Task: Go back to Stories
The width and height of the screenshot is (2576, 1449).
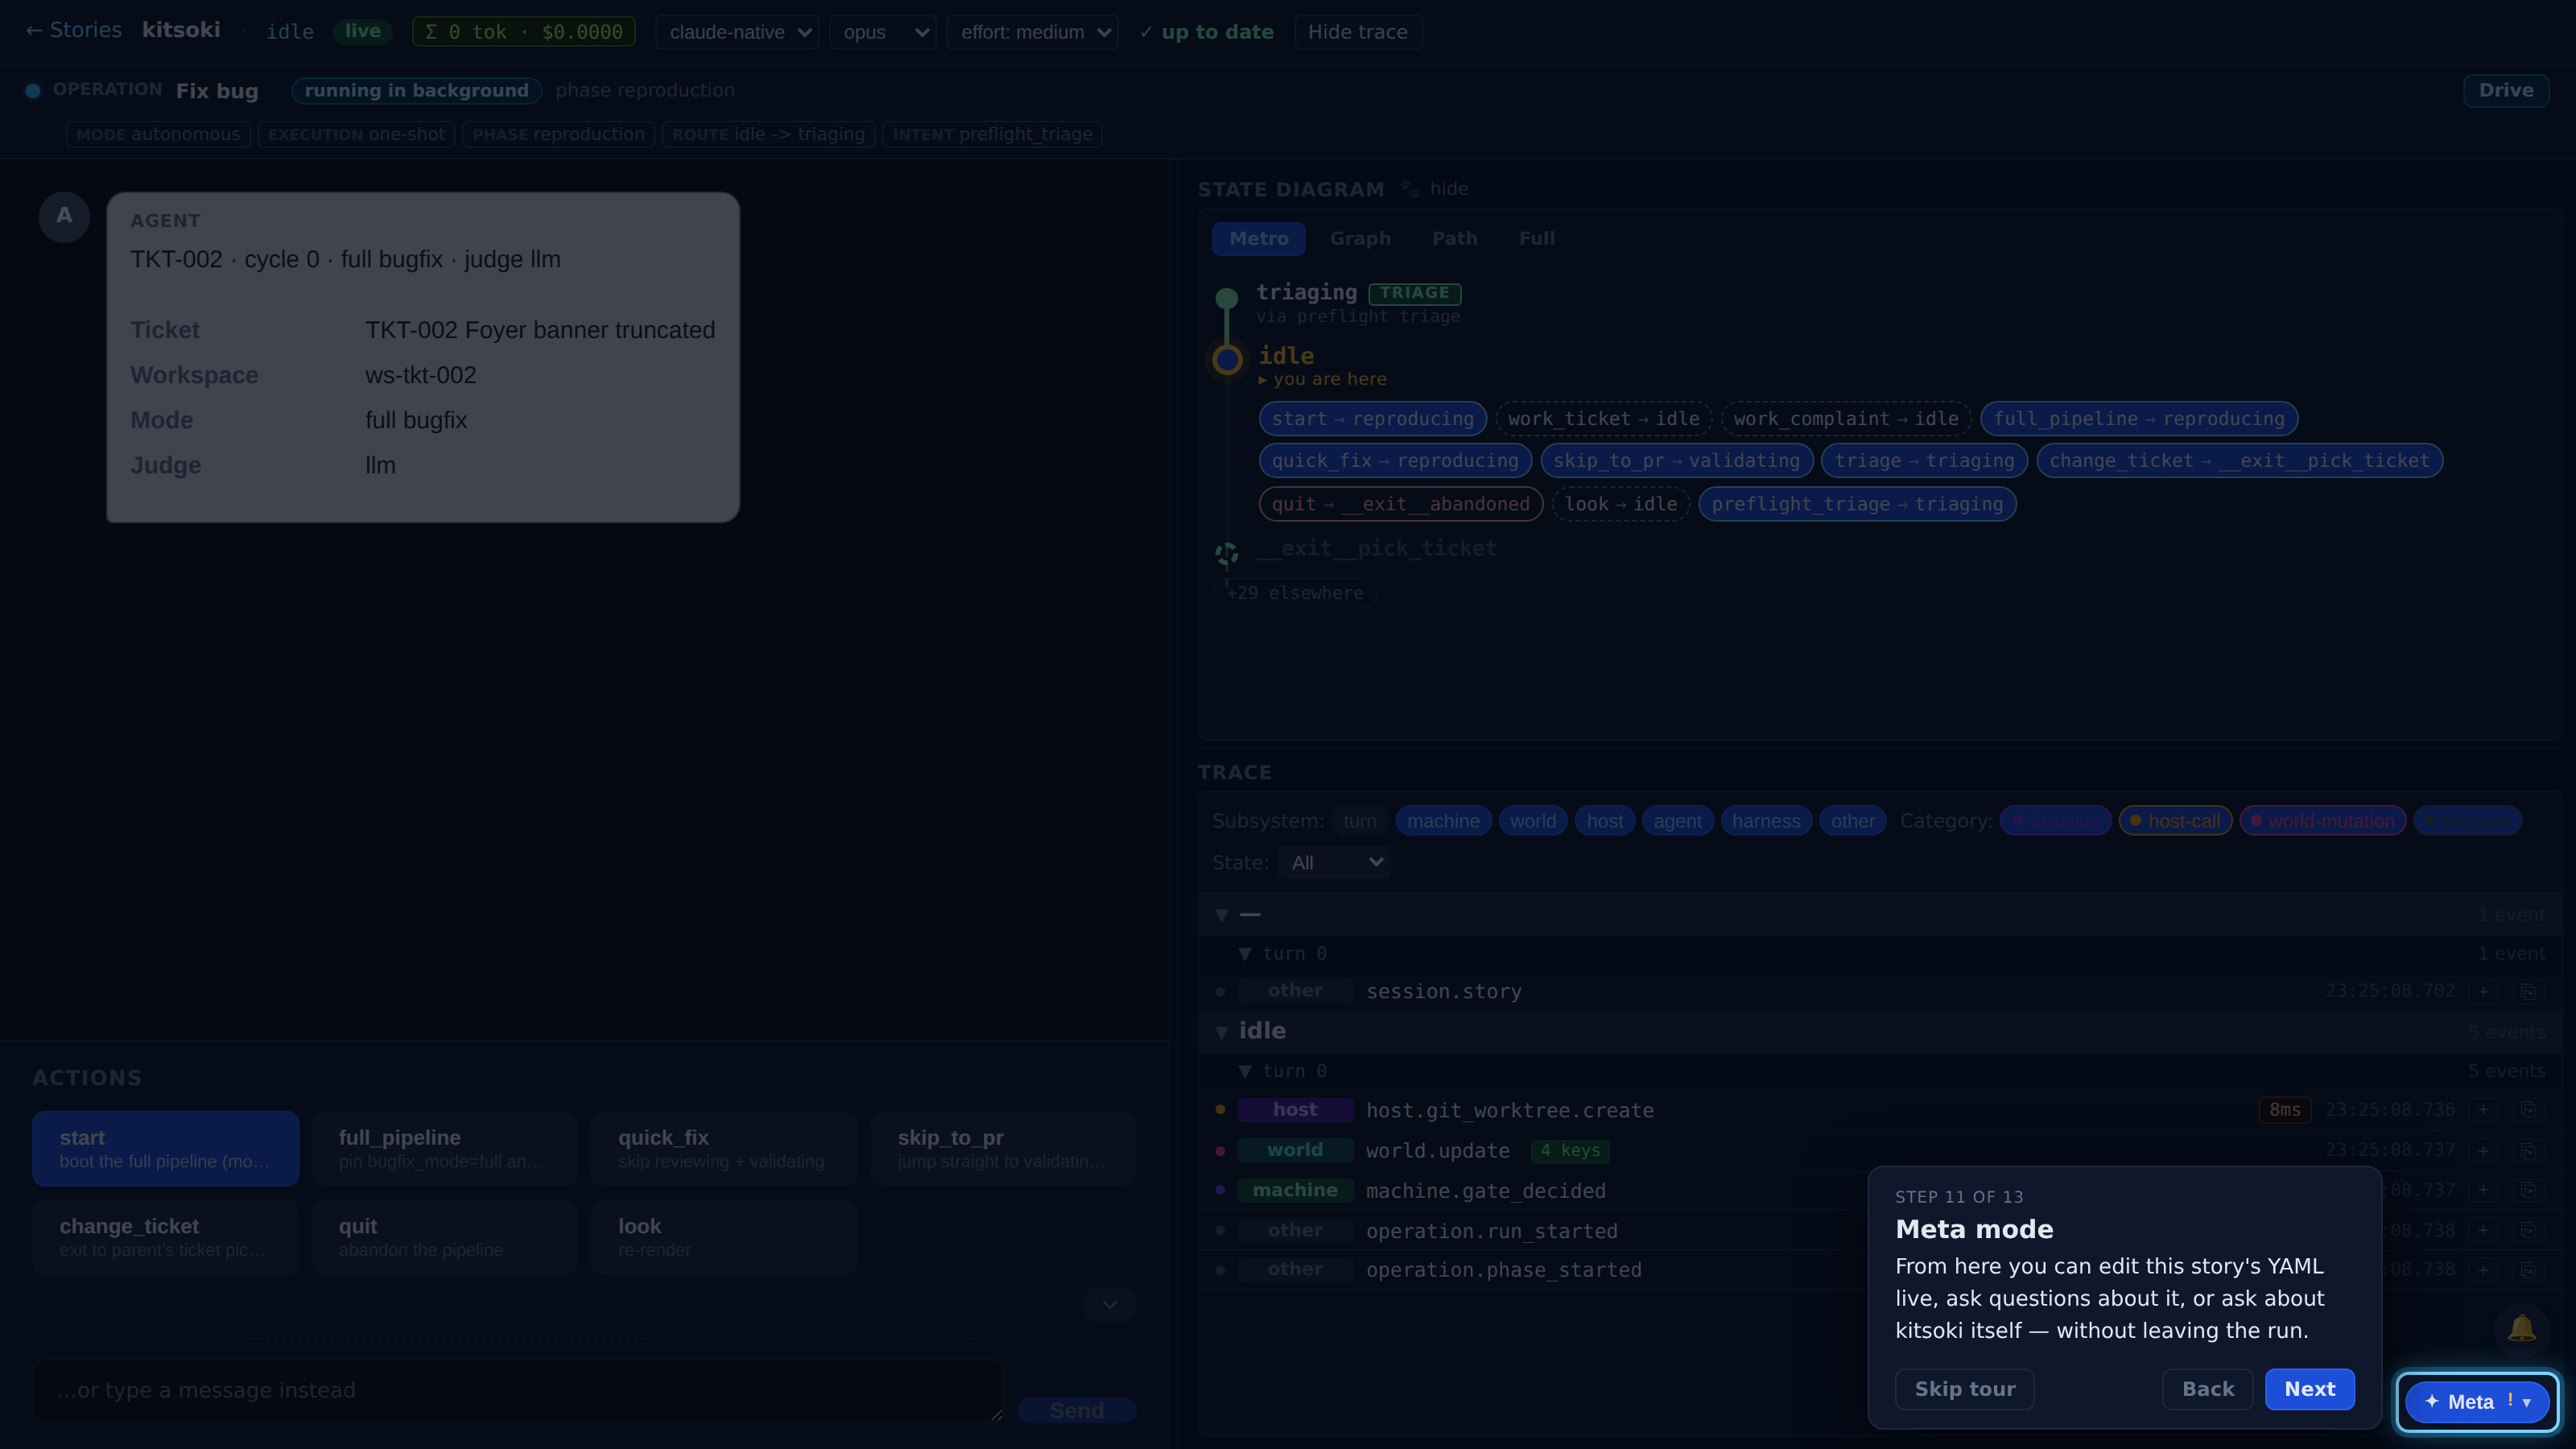Action: (73, 30)
